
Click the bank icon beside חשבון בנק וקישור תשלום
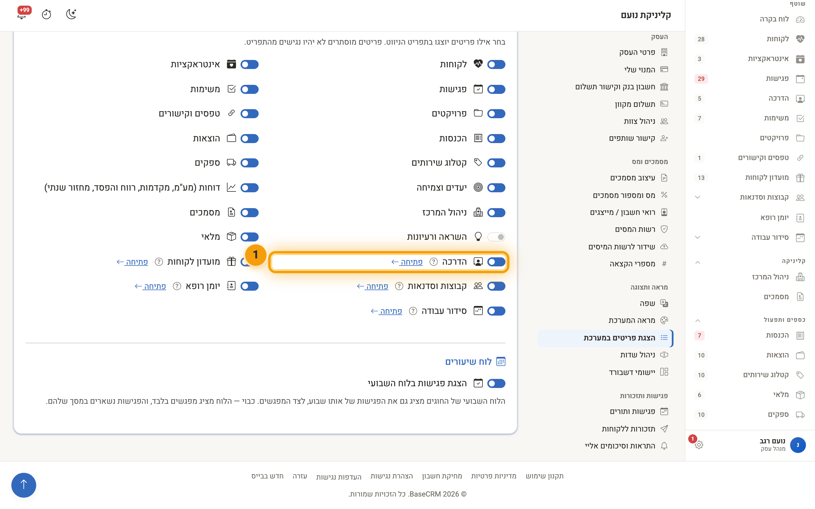pyautogui.click(x=664, y=87)
